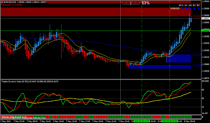Viewport: 210px width, 123px height.
Task: Select the H1 timeframe label
Action: (186, 5)
